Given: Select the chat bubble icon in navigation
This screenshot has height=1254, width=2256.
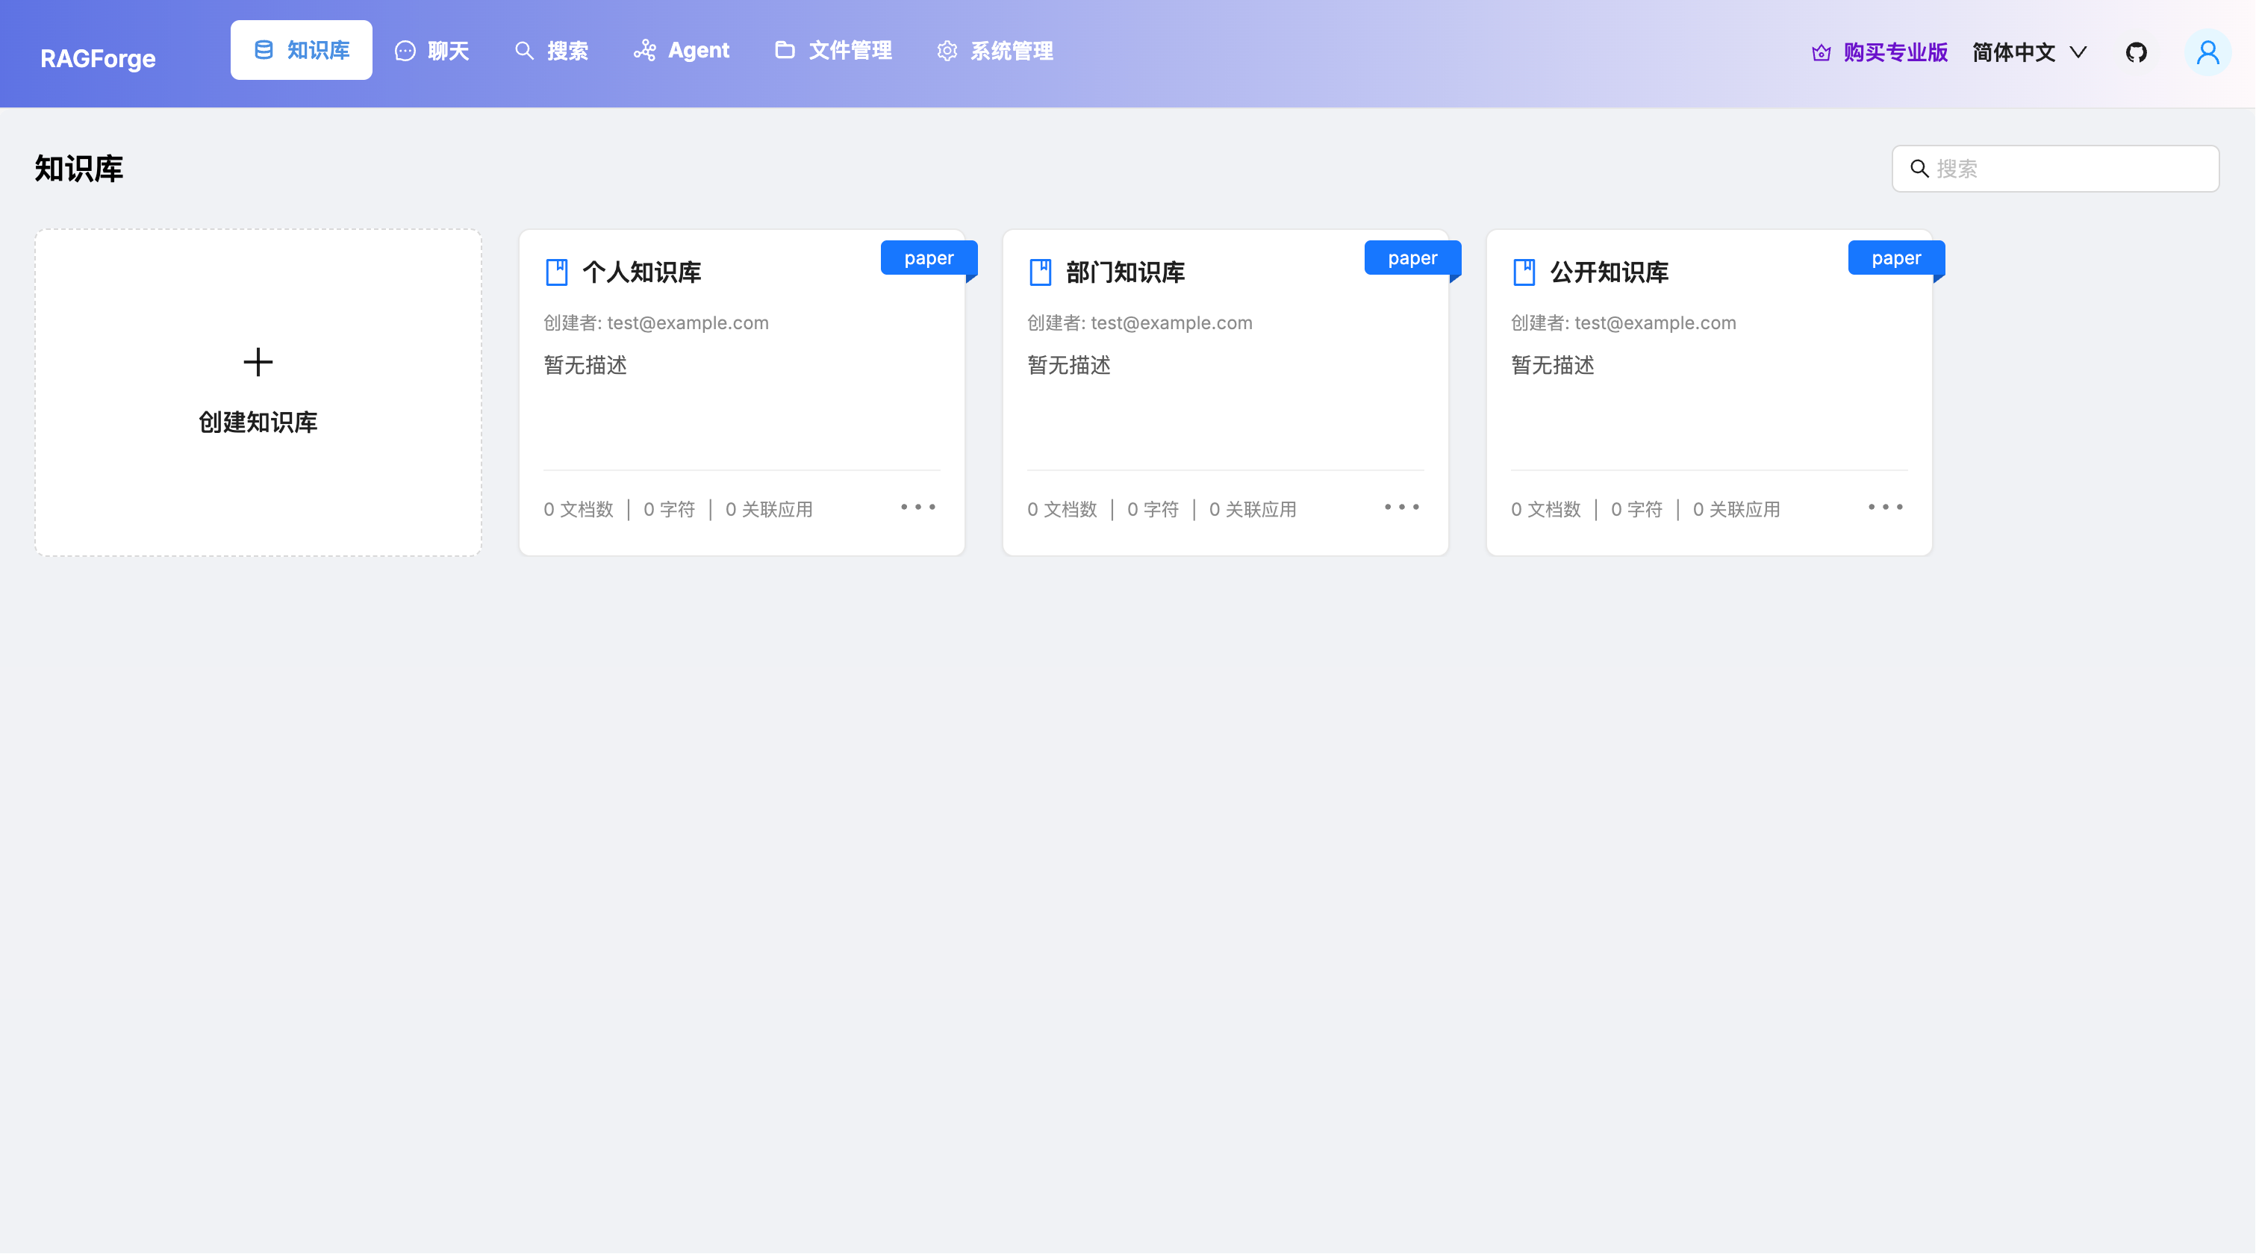Looking at the screenshot, I should point(404,51).
